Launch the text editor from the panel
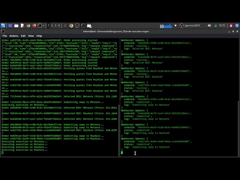The image size is (240, 180). pyautogui.click(x=22, y=25)
